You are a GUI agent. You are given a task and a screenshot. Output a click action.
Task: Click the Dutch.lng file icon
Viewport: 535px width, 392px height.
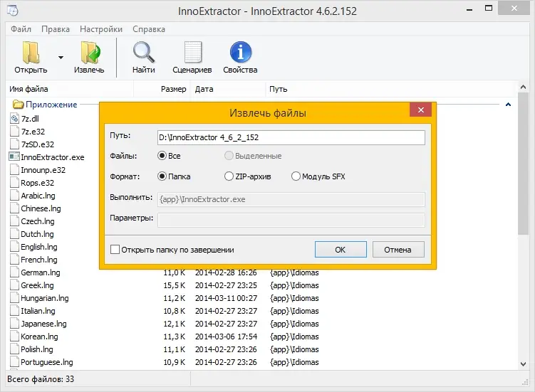pos(14,234)
